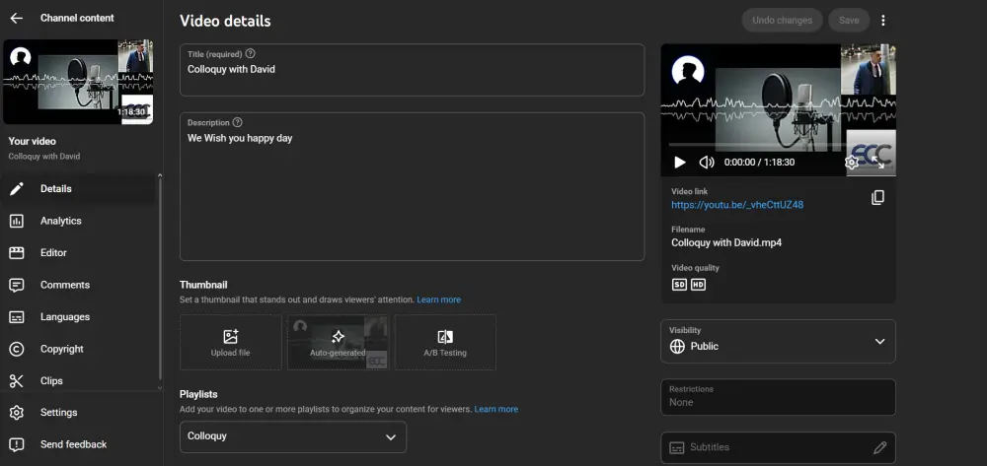Click the Clips scissors icon
The image size is (987, 466).
click(17, 381)
